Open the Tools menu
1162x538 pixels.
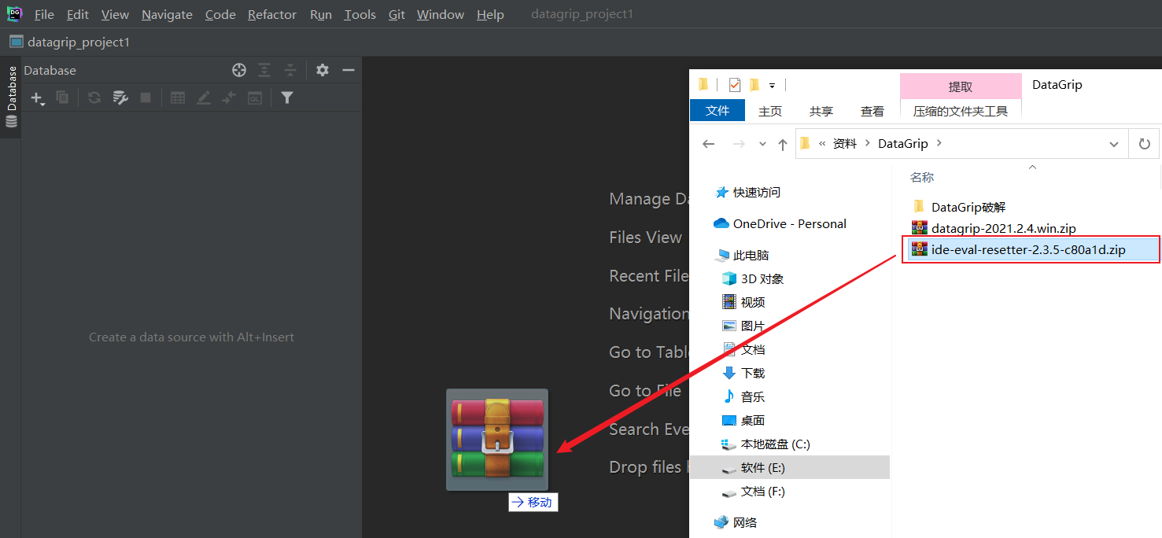(360, 15)
